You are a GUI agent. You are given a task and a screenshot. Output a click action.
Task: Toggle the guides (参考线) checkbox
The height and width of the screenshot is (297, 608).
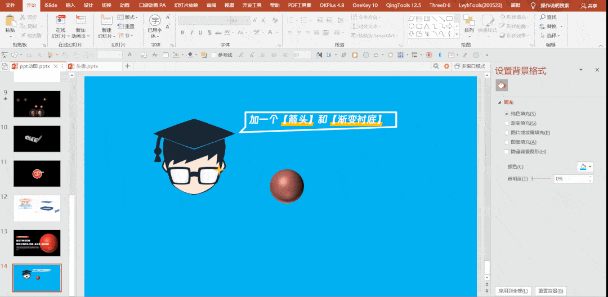(214, 55)
